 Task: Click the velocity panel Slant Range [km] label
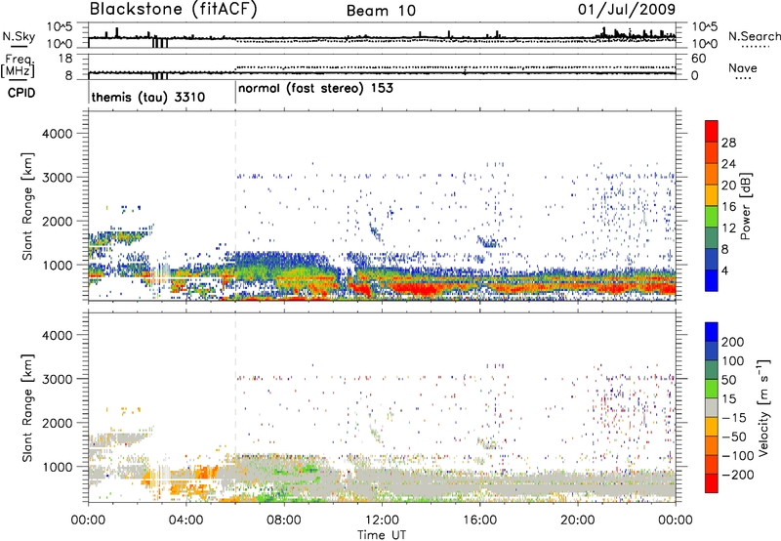27,408
